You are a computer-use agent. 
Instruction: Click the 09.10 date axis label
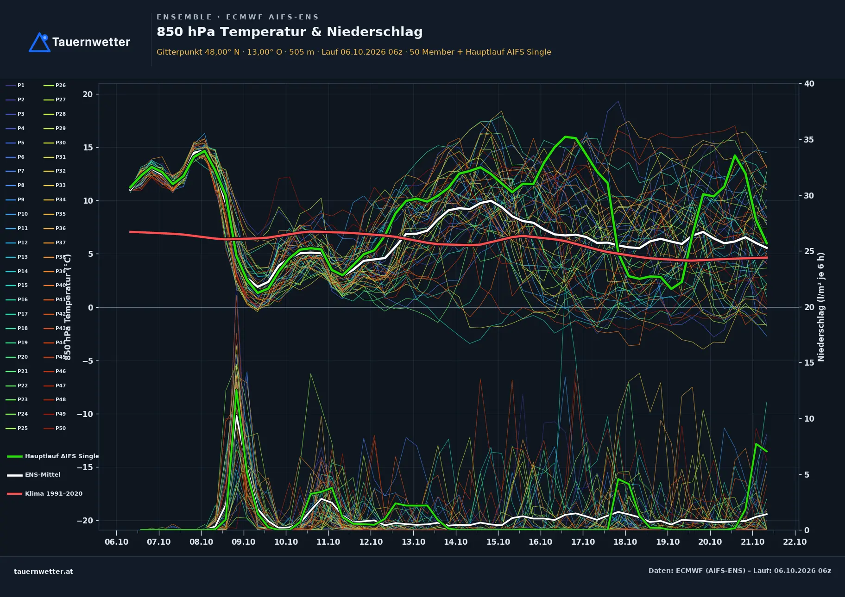point(244,542)
